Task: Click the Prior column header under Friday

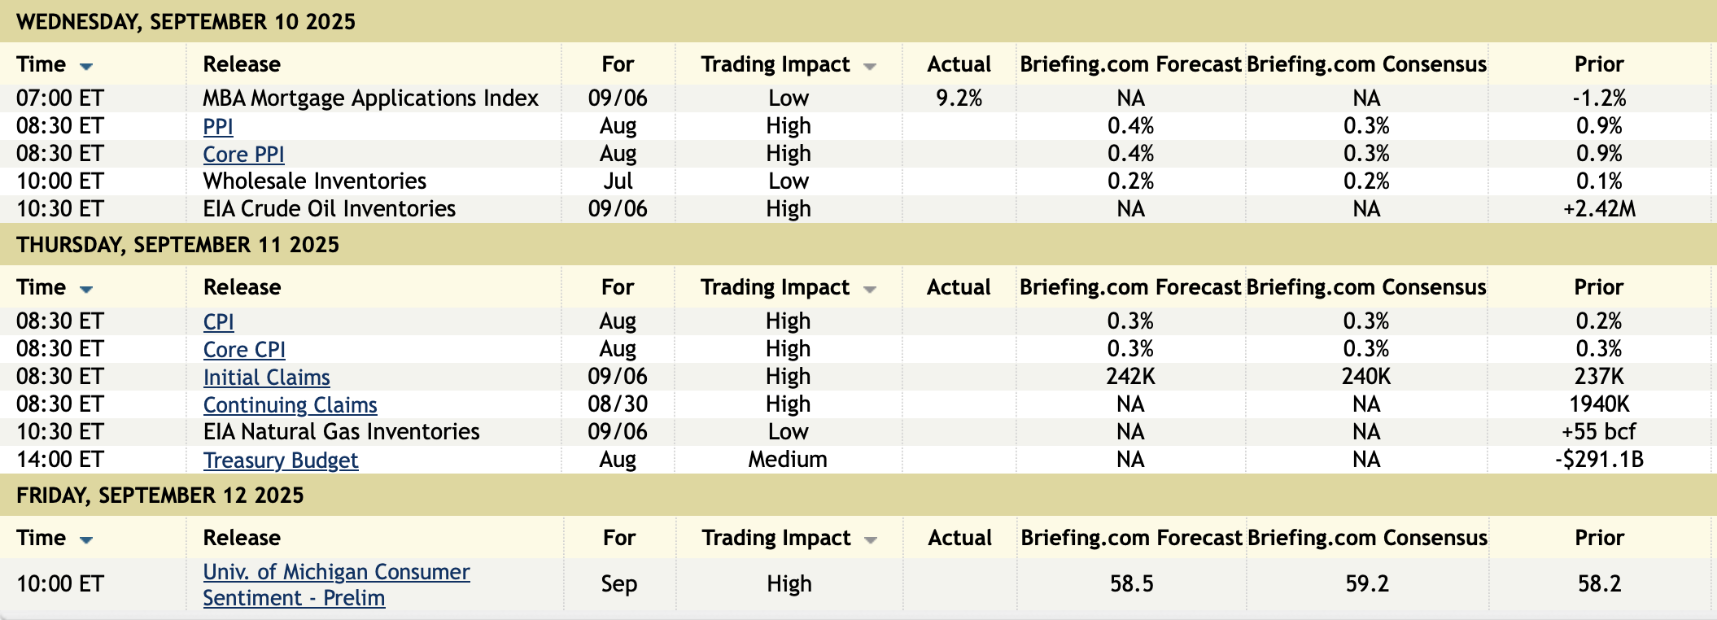Action: 1599,538
